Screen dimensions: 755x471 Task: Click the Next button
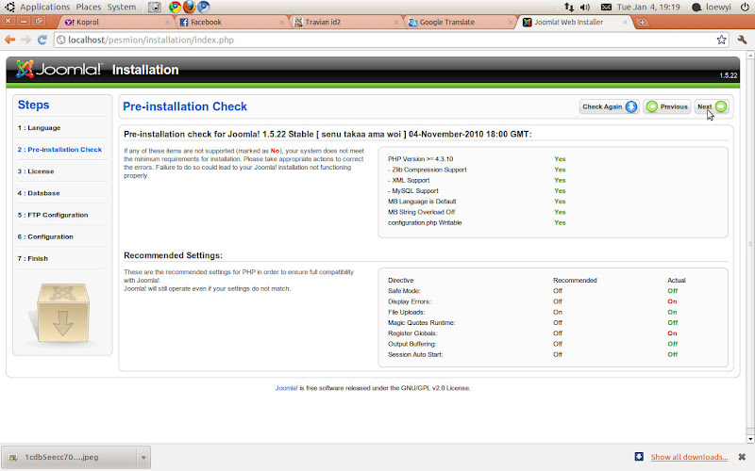click(712, 106)
